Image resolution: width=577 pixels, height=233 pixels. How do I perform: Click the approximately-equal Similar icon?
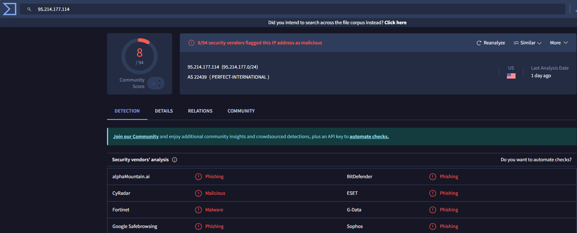click(x=516, y=43)
